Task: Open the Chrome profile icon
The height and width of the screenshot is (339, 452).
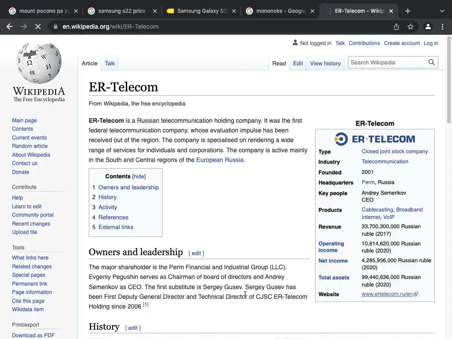Action: coord(428,26)
